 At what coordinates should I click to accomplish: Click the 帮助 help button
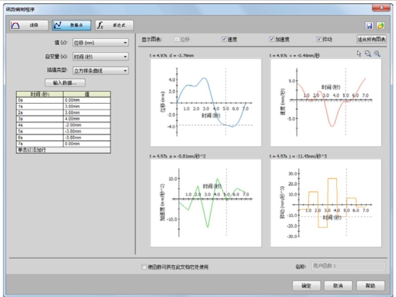371,286
